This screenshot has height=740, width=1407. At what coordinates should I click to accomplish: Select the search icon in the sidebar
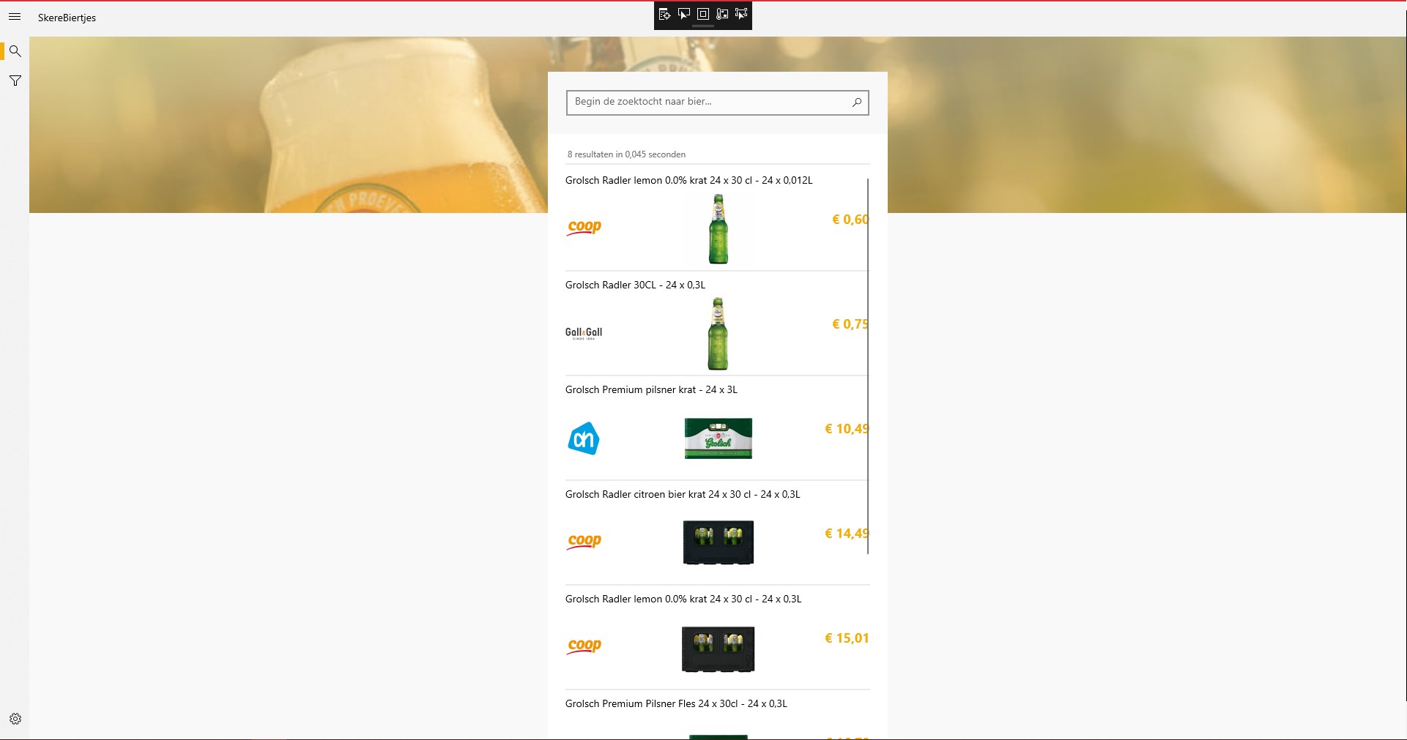(15, 51)
